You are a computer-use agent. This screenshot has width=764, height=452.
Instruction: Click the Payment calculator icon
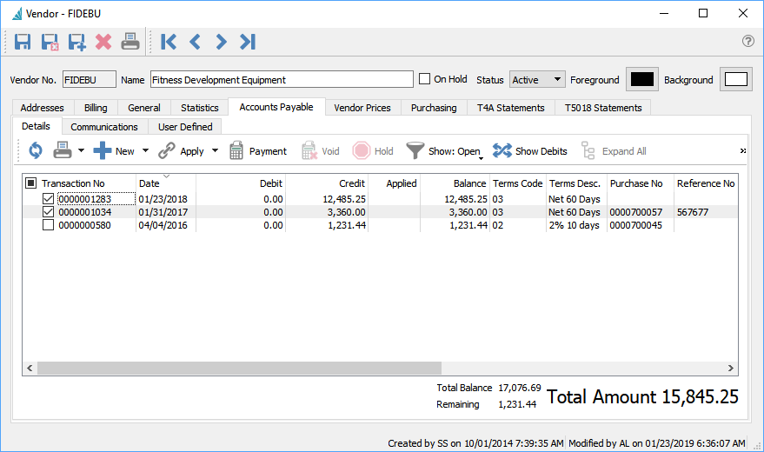coord(236,150)
